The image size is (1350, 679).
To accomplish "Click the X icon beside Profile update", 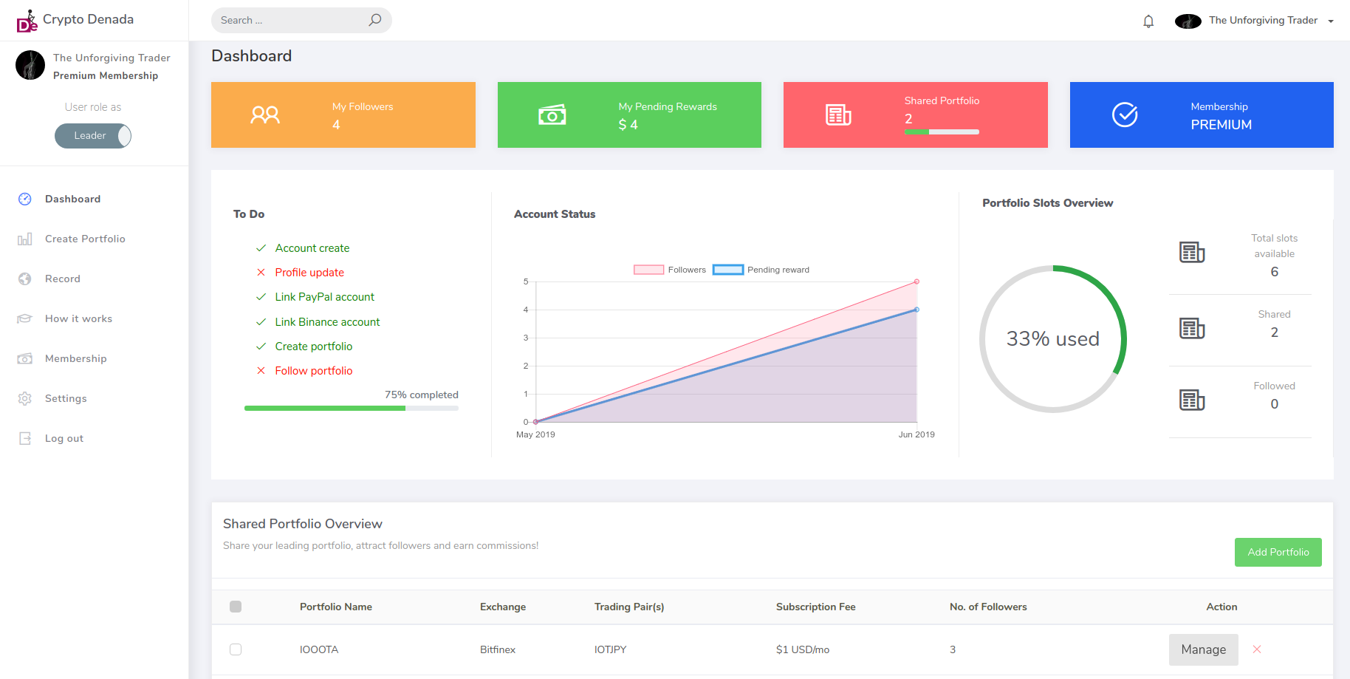I will click(261, 273).
